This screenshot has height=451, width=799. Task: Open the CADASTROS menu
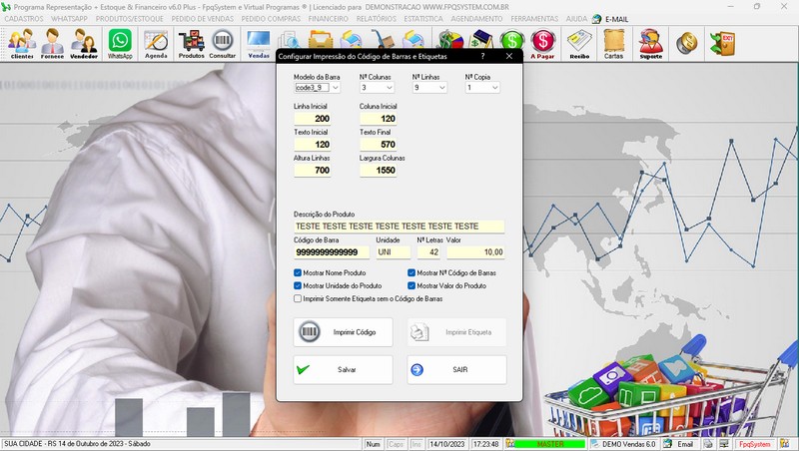pyautogui.click(x=24, y=19)
